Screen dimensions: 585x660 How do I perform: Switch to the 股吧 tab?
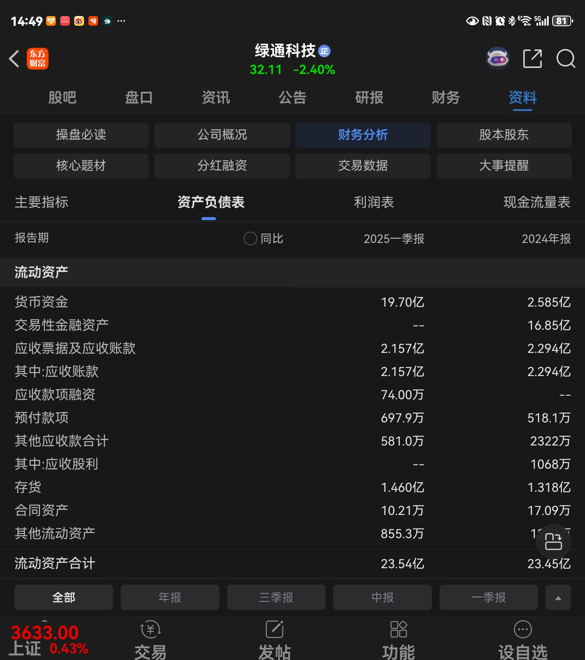pos(62,97)
